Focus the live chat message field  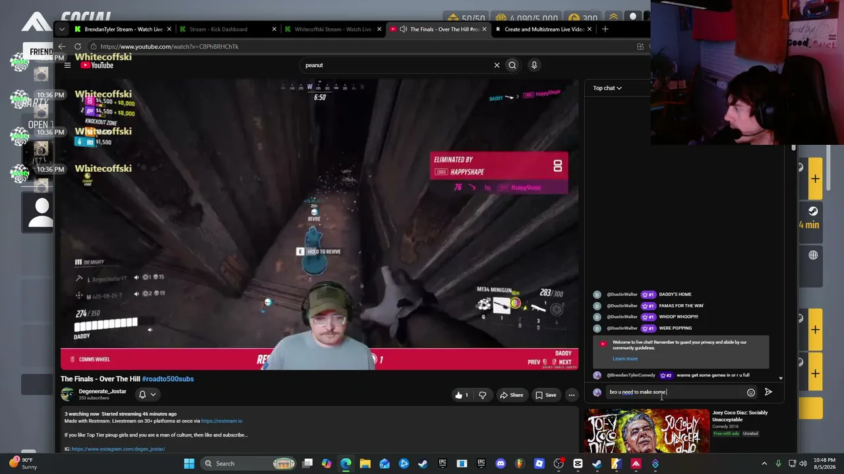coord(674,392)
